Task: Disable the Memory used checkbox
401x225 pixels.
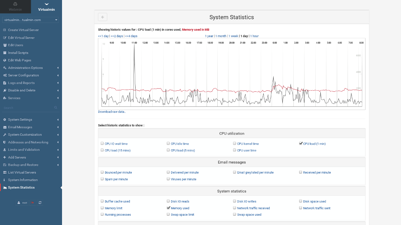Action: pyautogui.click(x=169, y=208)
